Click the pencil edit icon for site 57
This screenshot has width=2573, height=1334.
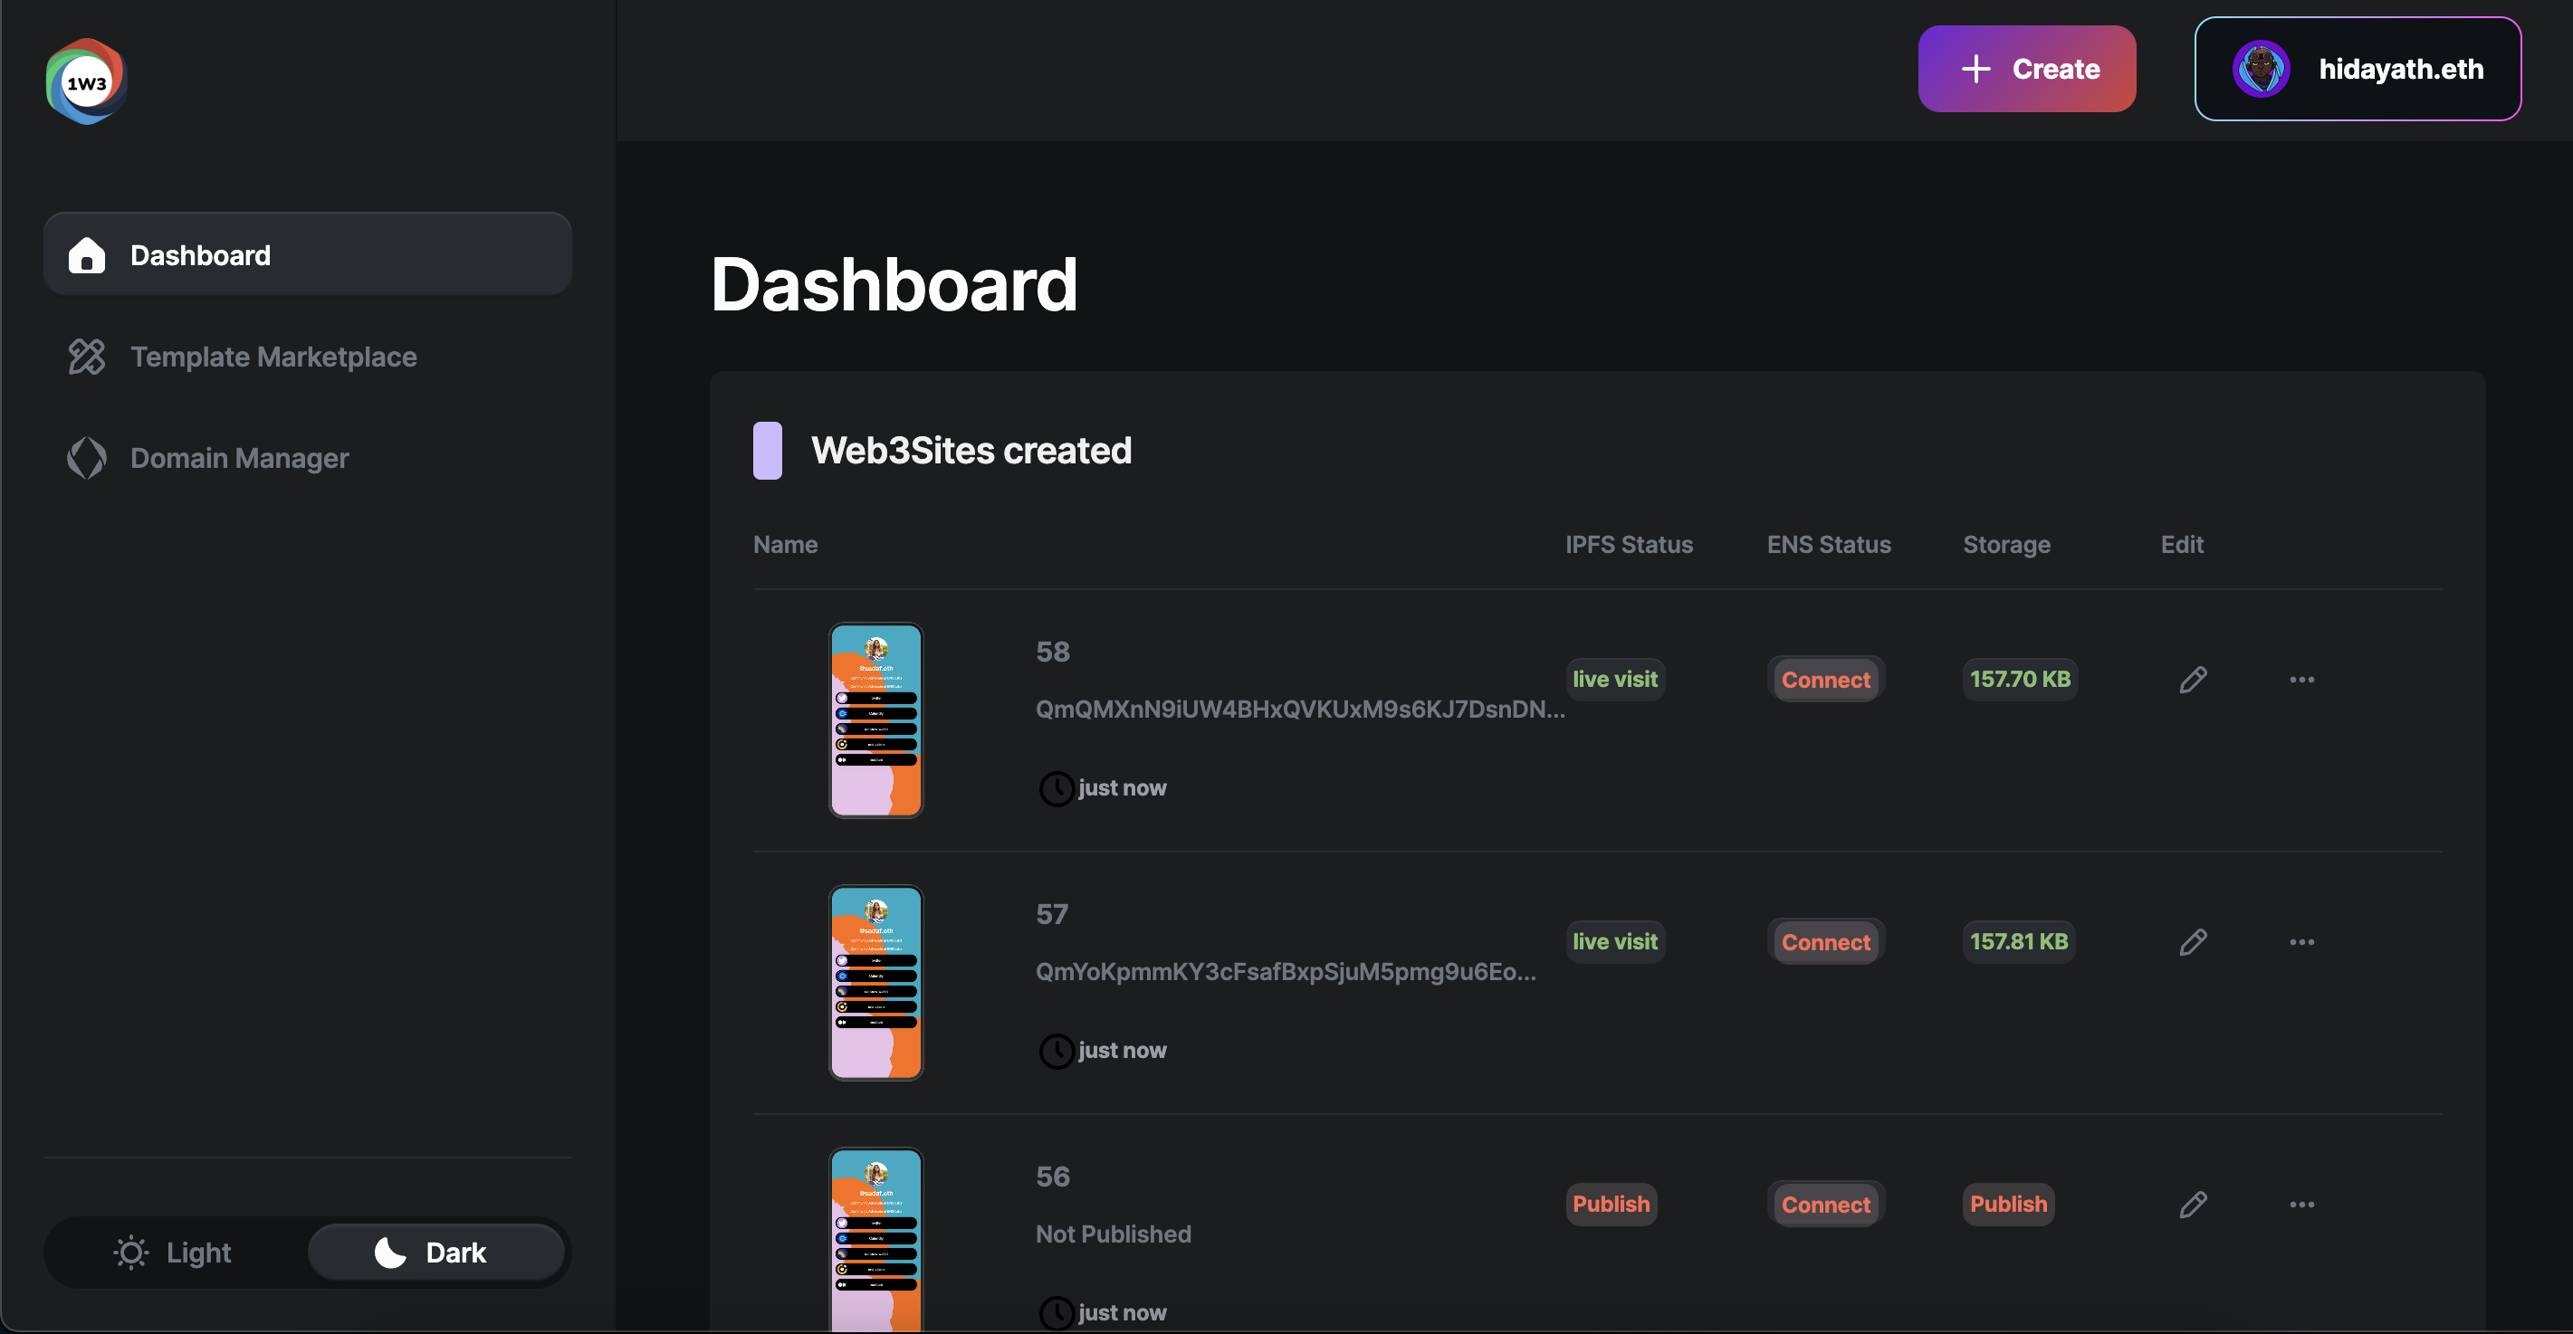[2193, 943]
